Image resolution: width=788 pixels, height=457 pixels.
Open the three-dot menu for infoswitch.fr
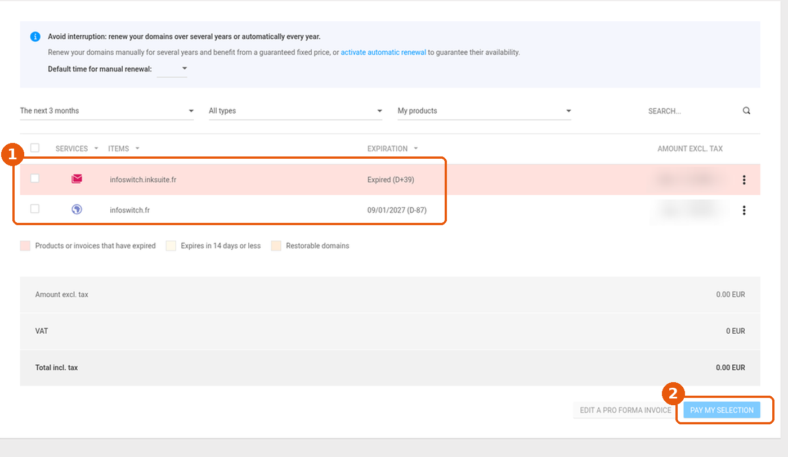(744, 210)
